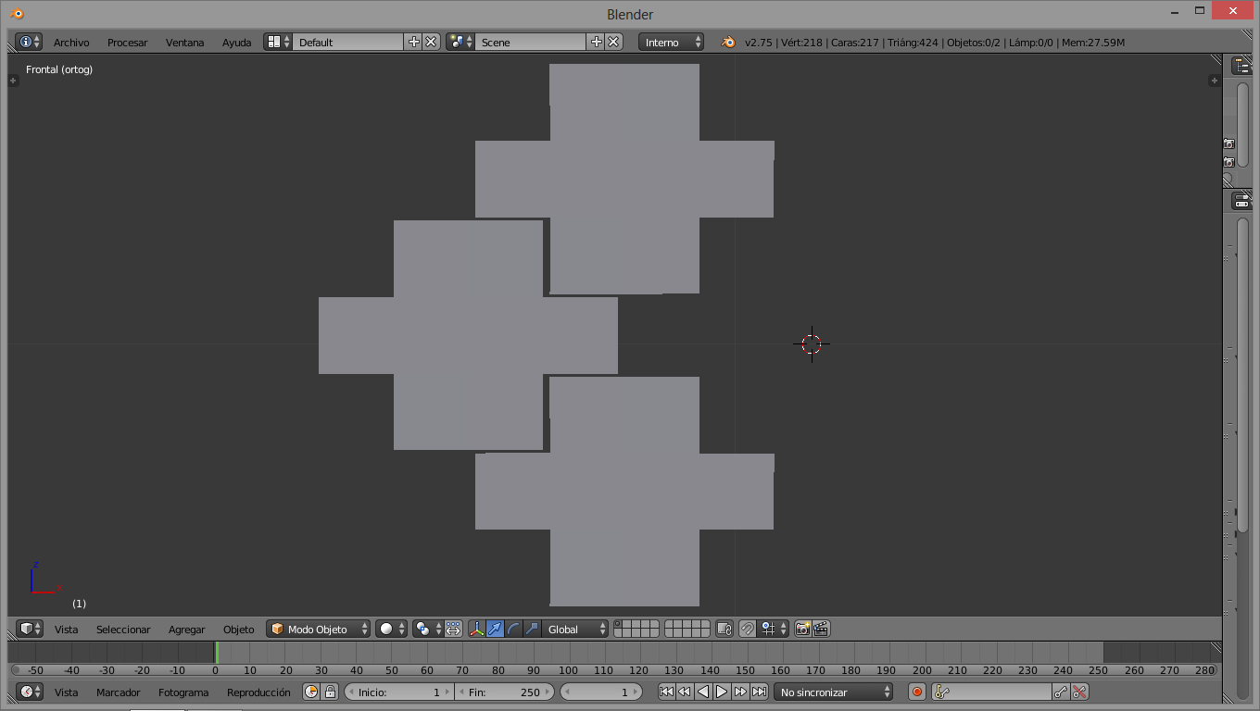Select the rotate manipulator icon
Viewport: 1260px width, 711px height.
click(x=513, y=629)
